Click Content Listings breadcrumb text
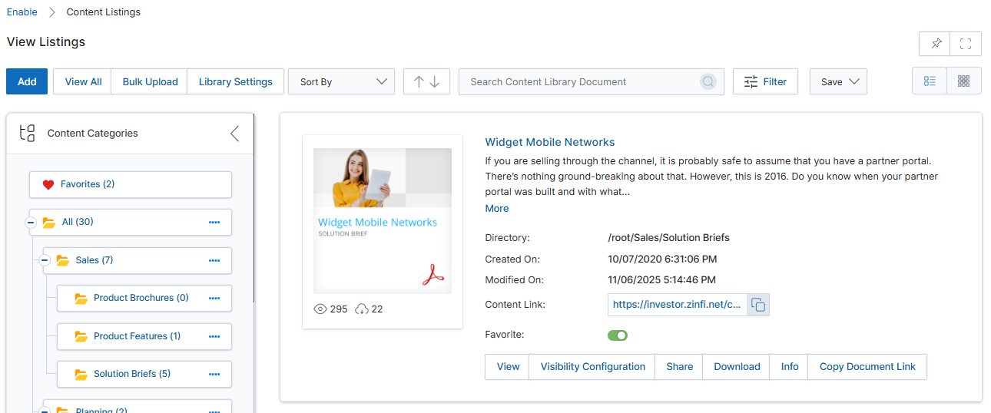The image size is (991, 413). 104,12
